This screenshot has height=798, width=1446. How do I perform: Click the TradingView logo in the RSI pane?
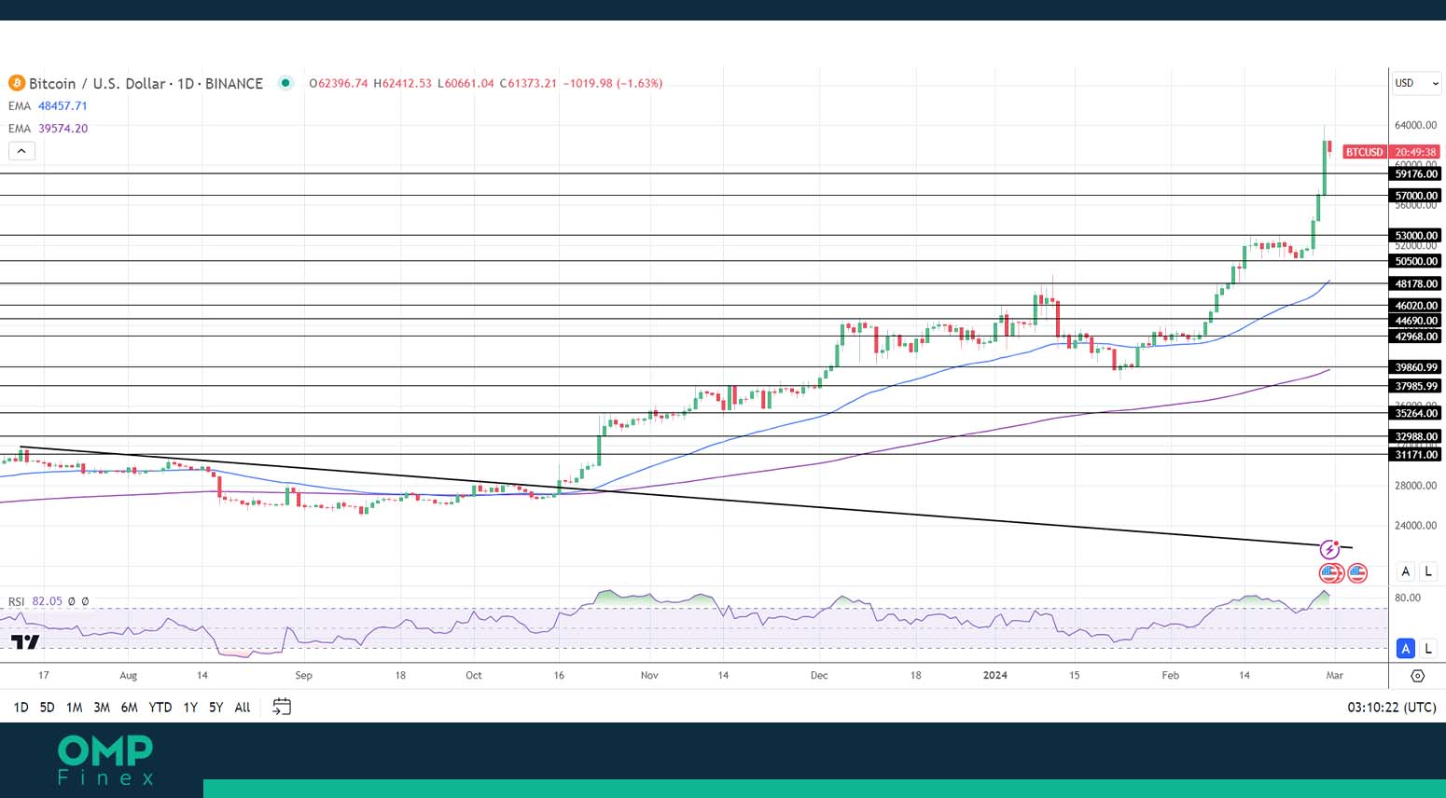pyautogui.click(x=25, y=641)
